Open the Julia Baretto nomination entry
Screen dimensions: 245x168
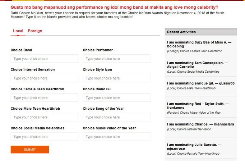201,148
